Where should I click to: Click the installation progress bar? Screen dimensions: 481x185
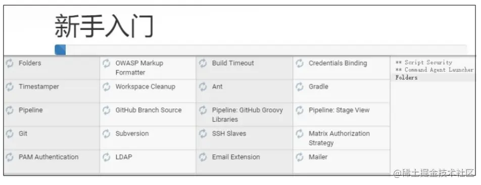click(261, 50)
